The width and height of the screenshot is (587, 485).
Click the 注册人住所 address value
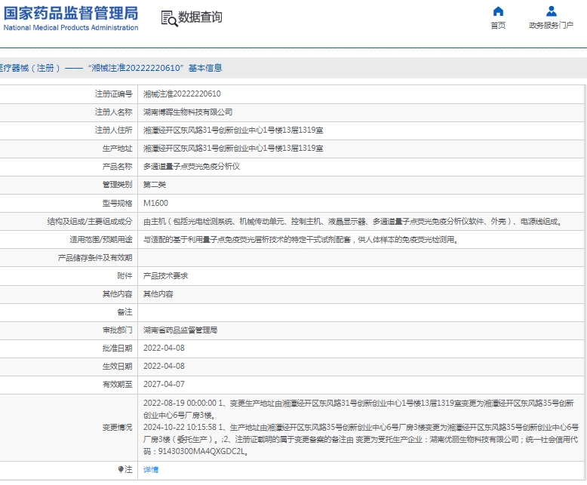[x=233, y=130]
